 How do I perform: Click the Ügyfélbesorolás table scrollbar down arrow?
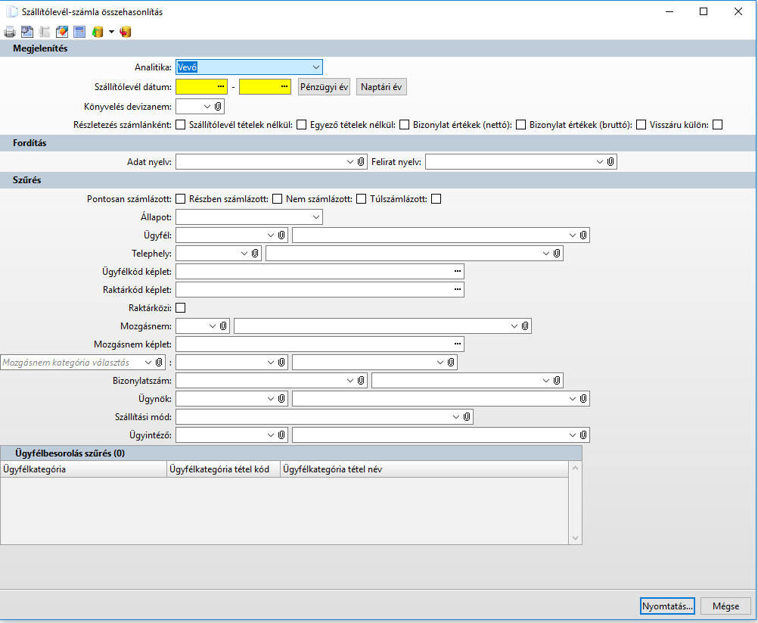[575, 538]
